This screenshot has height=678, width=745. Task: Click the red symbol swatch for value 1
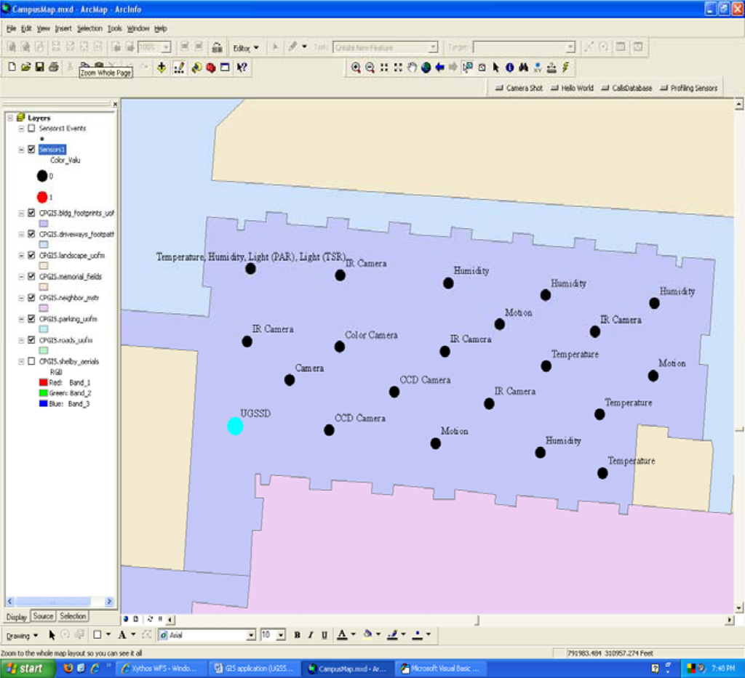coord(42,197)
